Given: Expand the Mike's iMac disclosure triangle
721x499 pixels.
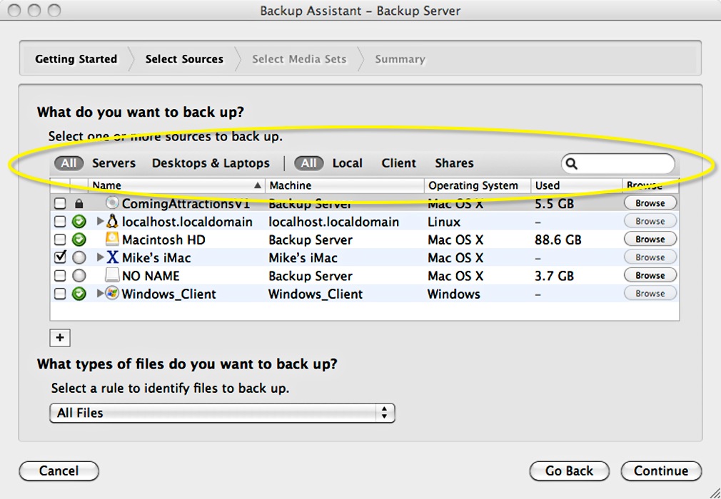Looking at the screenshot, I should pyautogui.click(x=100, y=257).
